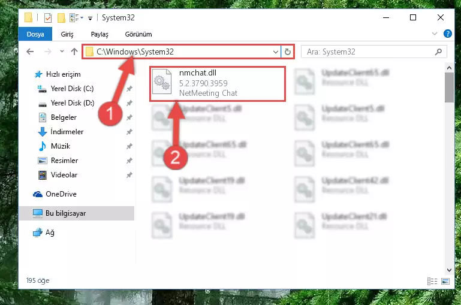
Task: Open the Dosya file menu tab
Action: click(35, 34)
